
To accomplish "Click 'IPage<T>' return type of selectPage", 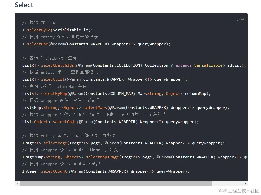I will point(32,143).
